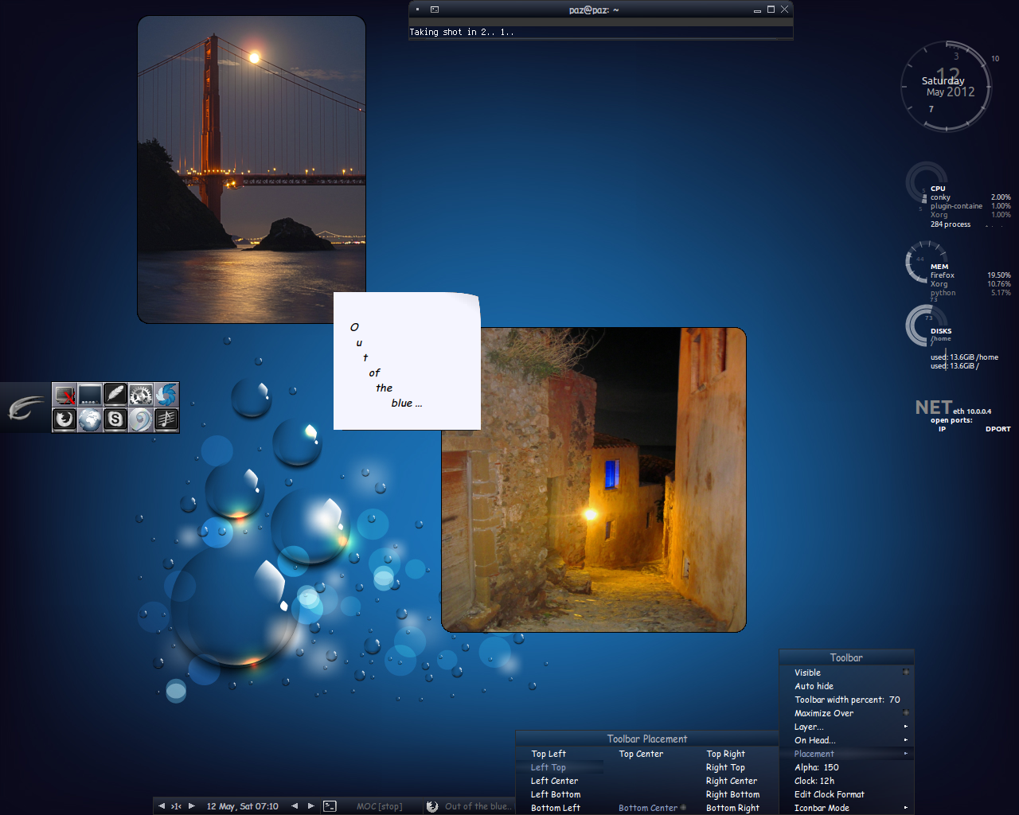
Task: Click Edit Clock Format menu entry
Action: tap(847, 794)
